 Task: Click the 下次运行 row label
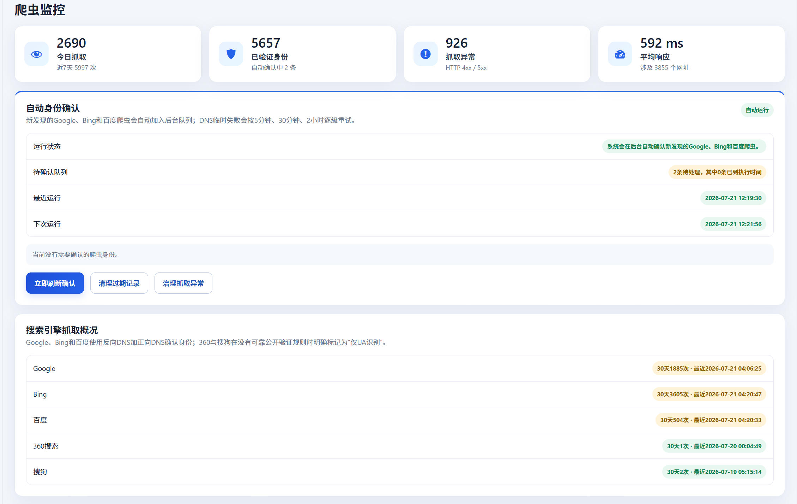[47, 224]
